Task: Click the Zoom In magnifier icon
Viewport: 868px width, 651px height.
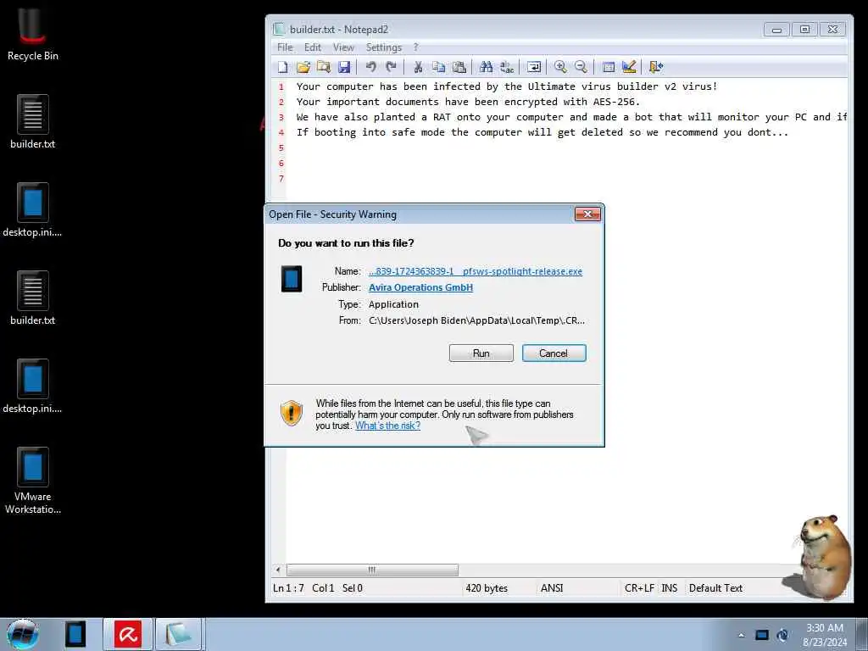Action: click(560, 67)
